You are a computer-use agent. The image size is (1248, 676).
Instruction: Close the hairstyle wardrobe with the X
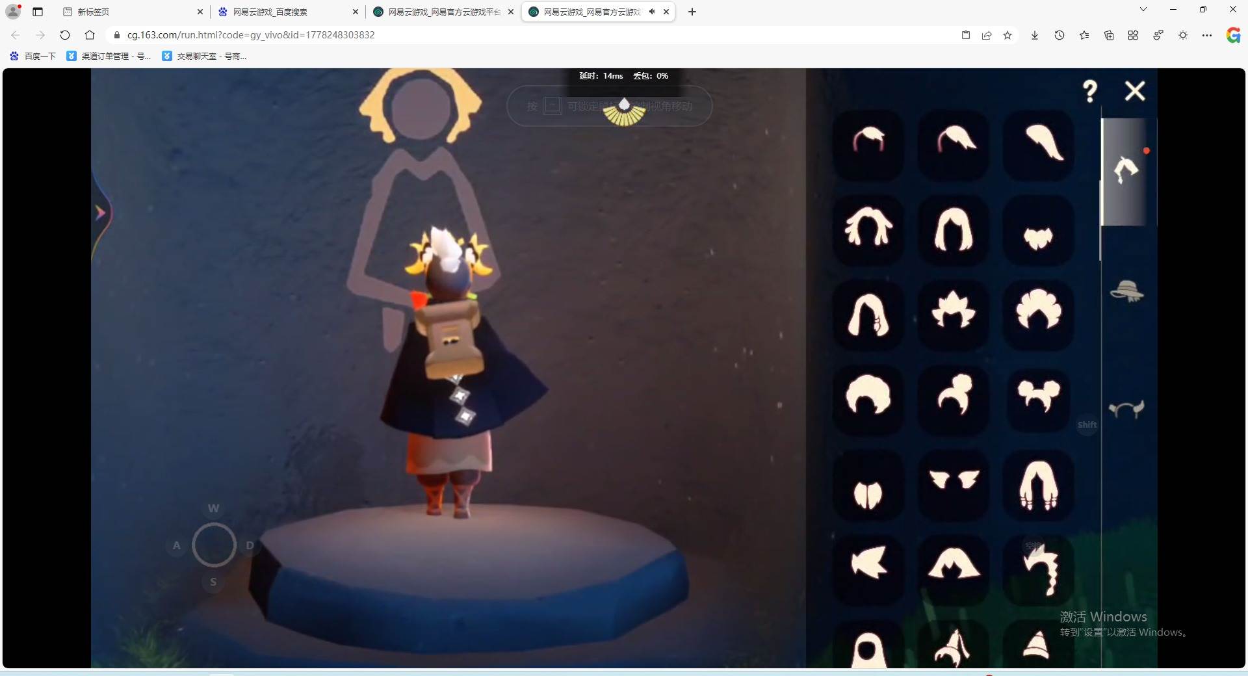pos(1135,91)
